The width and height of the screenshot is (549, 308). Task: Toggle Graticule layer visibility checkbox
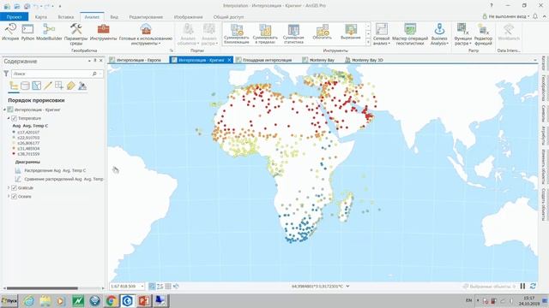point(14,188)
